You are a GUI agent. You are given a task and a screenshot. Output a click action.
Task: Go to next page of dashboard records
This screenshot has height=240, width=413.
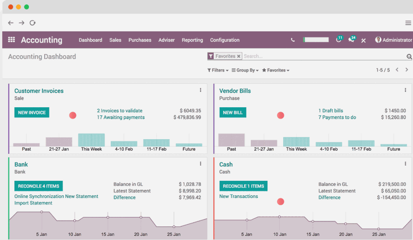pyautogui.click(x=407, y=70)
